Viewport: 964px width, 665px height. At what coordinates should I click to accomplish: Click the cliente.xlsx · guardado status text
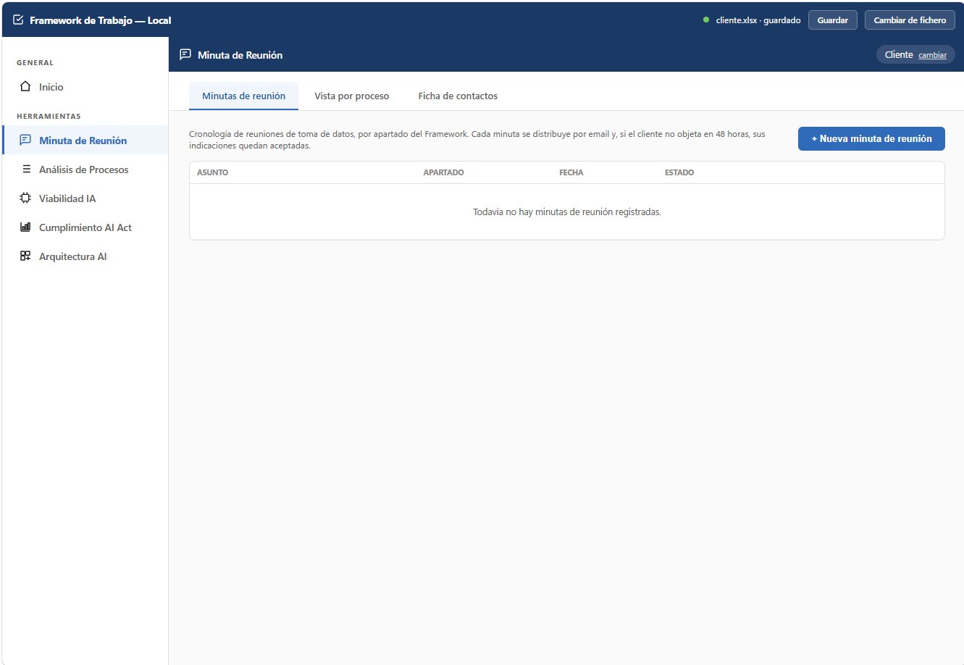click(x=758, y=20)
